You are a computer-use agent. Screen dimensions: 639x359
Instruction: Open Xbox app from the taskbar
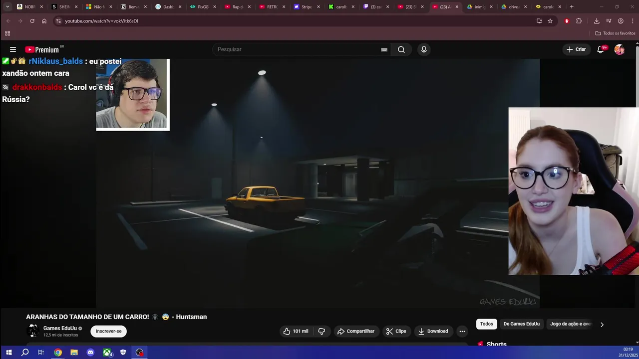[x=107, y=353]
